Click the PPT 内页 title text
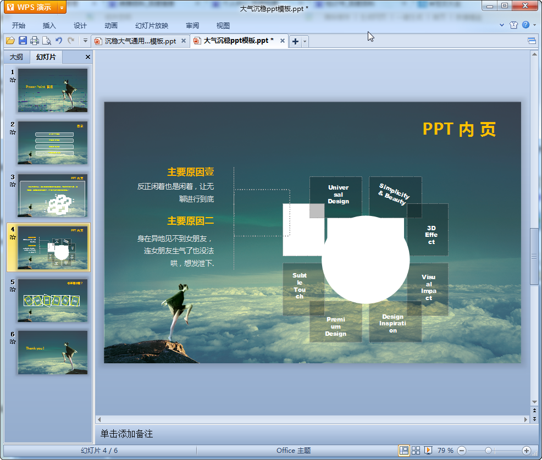Screen dimensions: 542x460 (460, 129)
